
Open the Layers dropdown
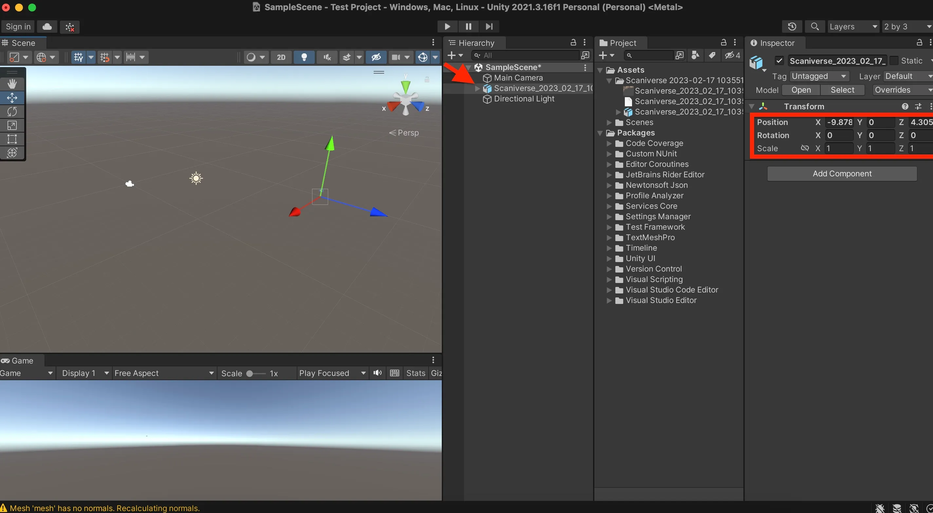(853, 27)
